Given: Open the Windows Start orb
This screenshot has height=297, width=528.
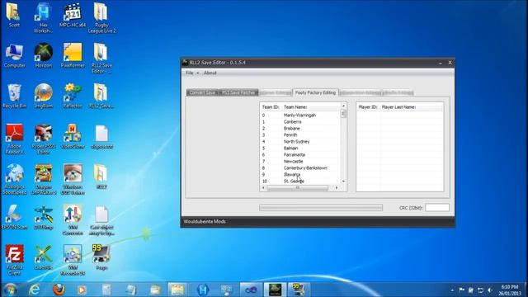Looking at the screenshot, I should click(x=10, y=290).
